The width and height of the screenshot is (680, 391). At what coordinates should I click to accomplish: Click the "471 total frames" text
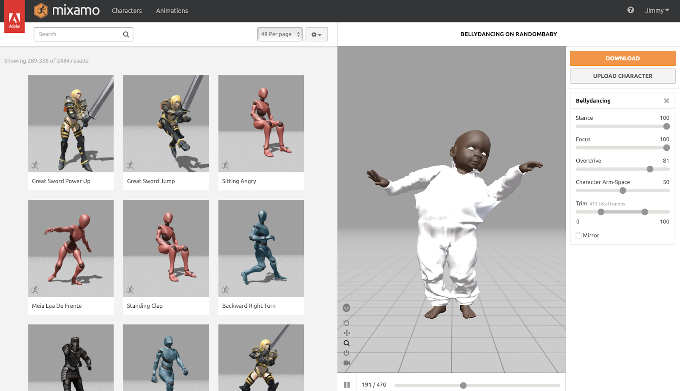pos(607,204)
